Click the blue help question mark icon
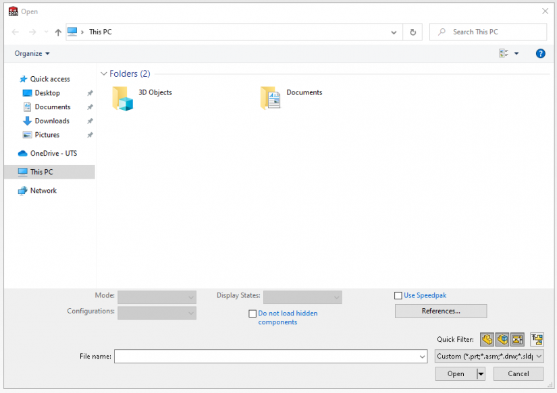 pyautogui.click(x=540, y=53)
